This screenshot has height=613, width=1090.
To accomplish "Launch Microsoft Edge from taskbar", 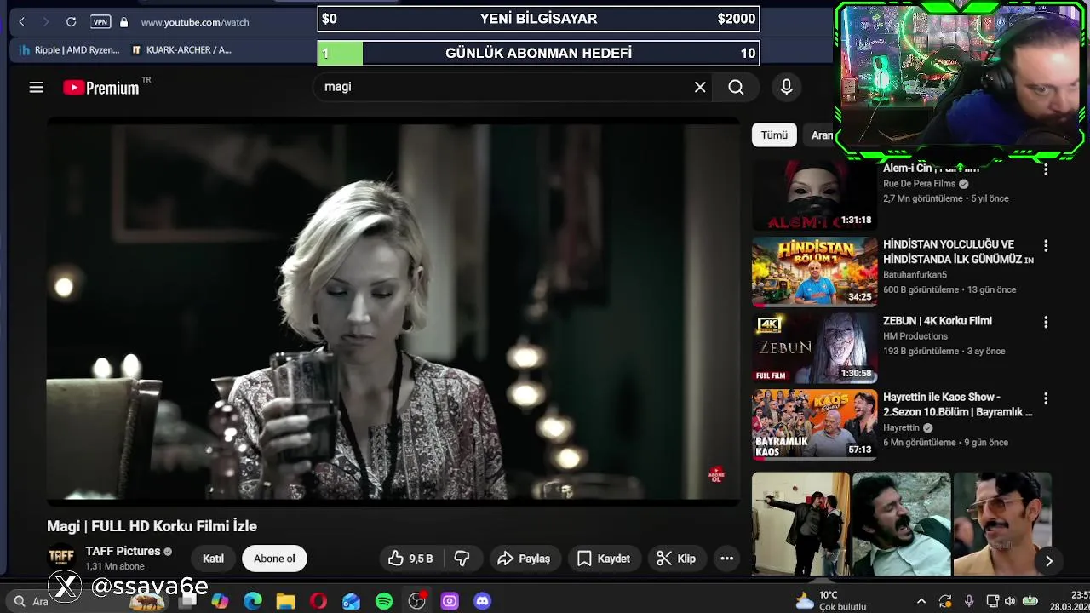I will (253, 601).
